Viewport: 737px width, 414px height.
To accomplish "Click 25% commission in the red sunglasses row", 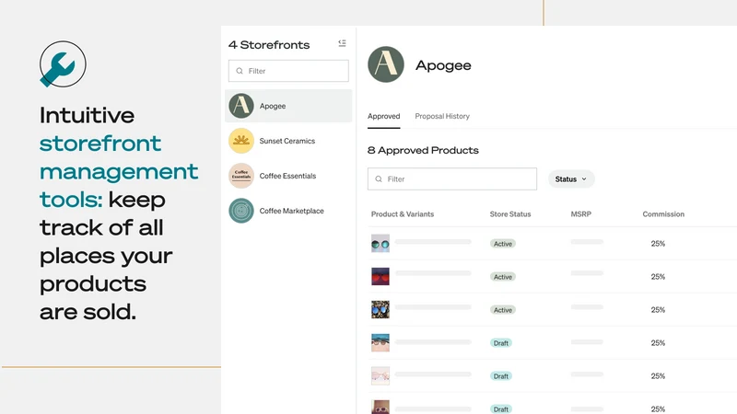I will pyautogui.click(x=658, y=277).
